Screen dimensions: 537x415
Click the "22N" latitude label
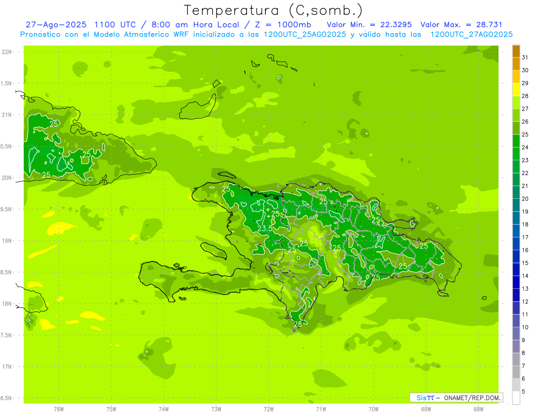[x=6, y=52]
